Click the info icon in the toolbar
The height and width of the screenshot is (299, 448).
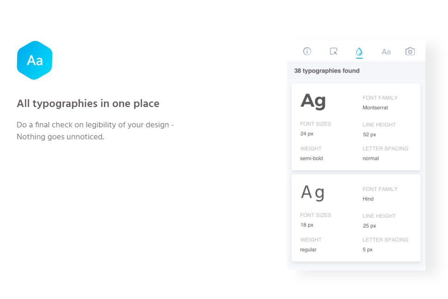pos(307,51)
